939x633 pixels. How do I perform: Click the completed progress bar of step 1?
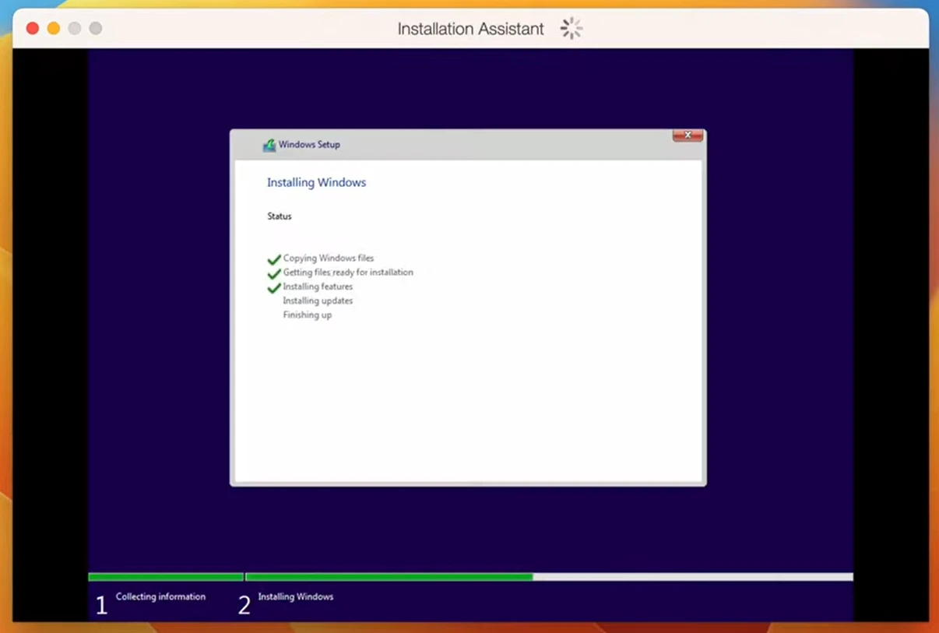coord(166,576)
